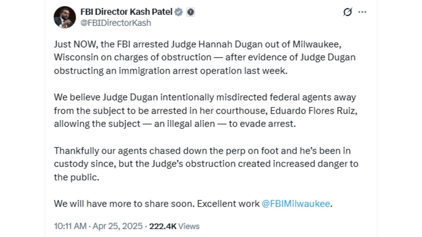Click the gray verified checkmark badge

tap(179, 12)
